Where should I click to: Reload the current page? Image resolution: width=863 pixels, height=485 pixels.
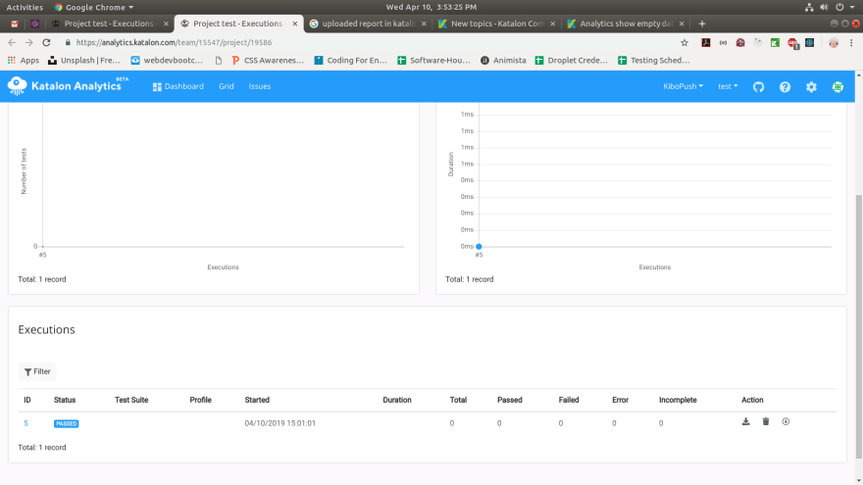tap(46, 42)
